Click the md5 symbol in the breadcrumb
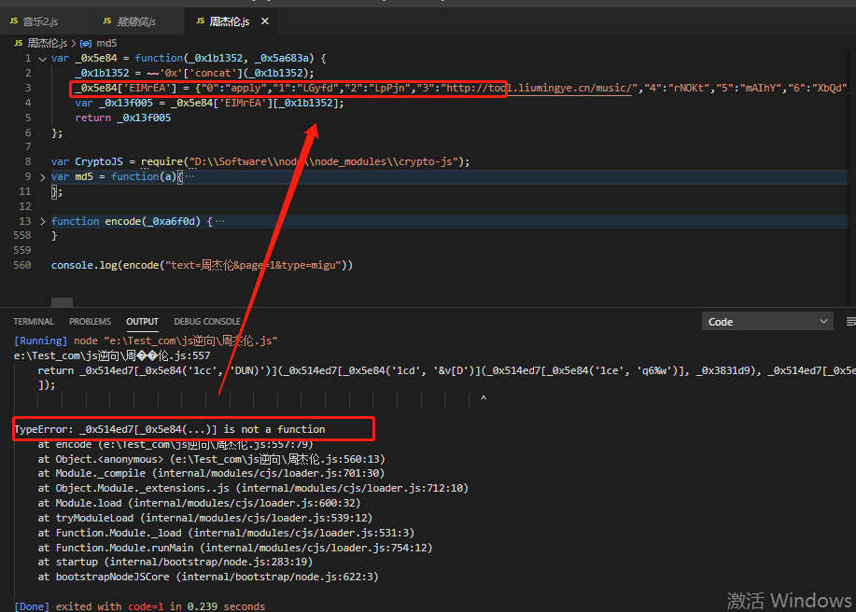 (x=106, y=43)
